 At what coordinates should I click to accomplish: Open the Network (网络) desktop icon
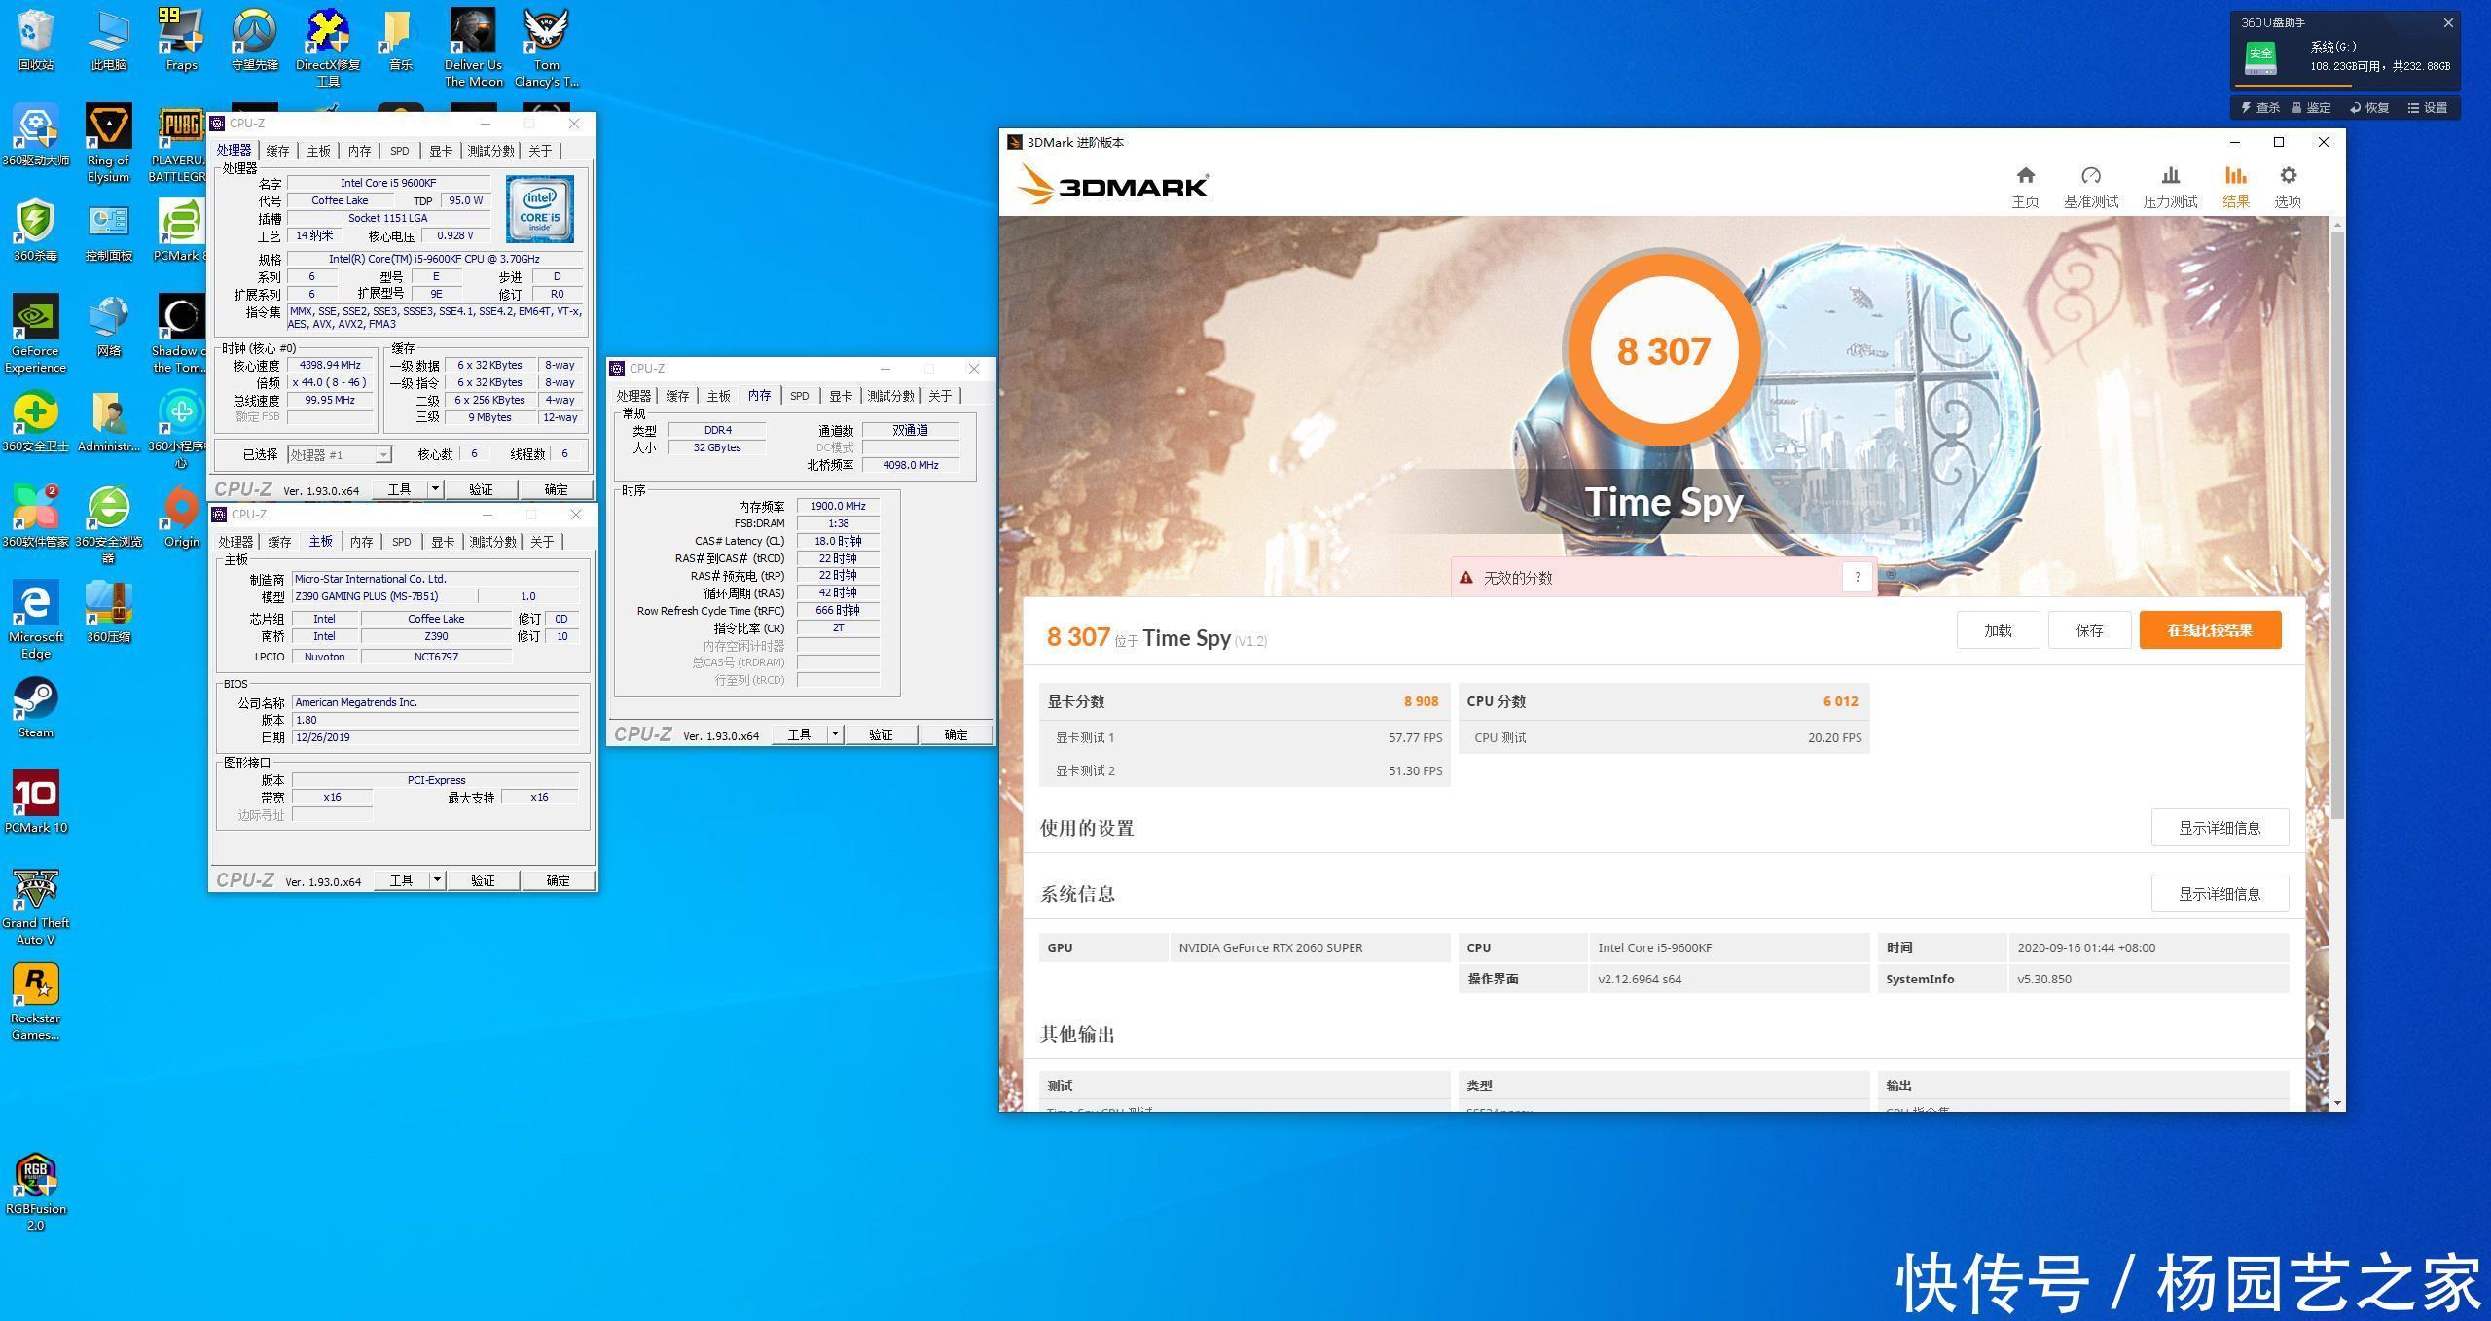tap(109, 326)
